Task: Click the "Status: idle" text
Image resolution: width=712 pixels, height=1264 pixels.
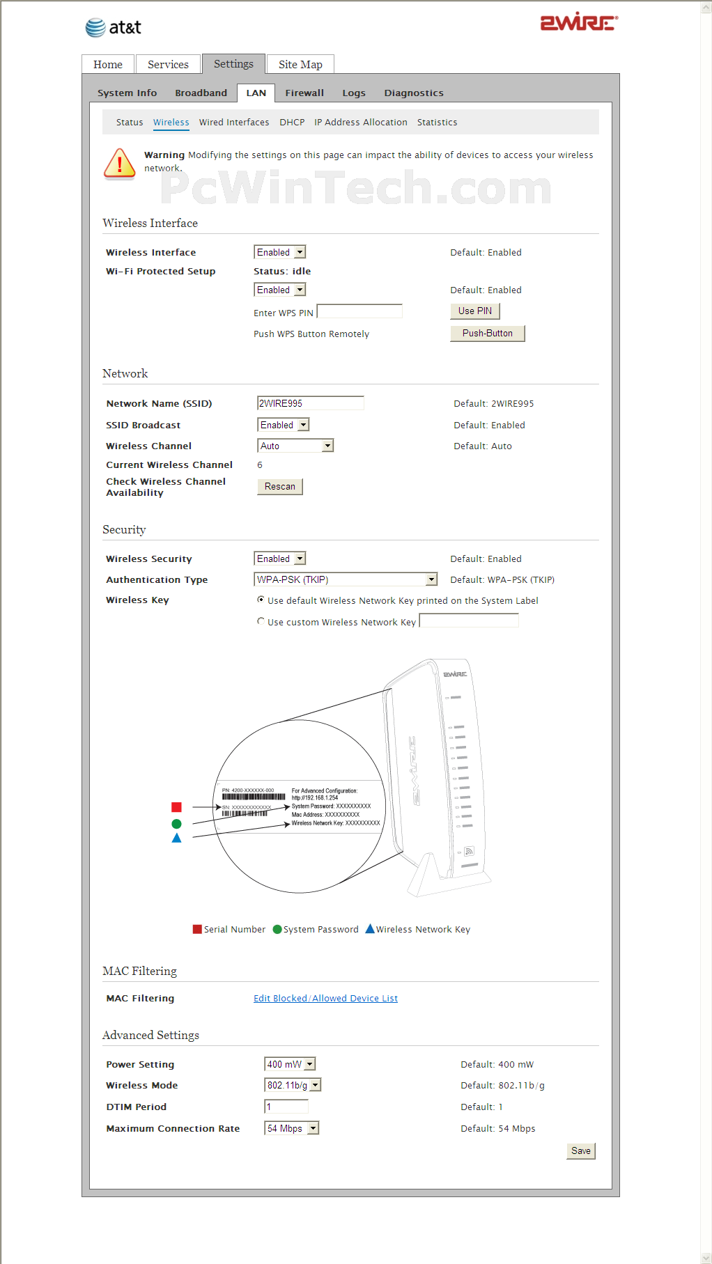Action: tap(282, 271)
